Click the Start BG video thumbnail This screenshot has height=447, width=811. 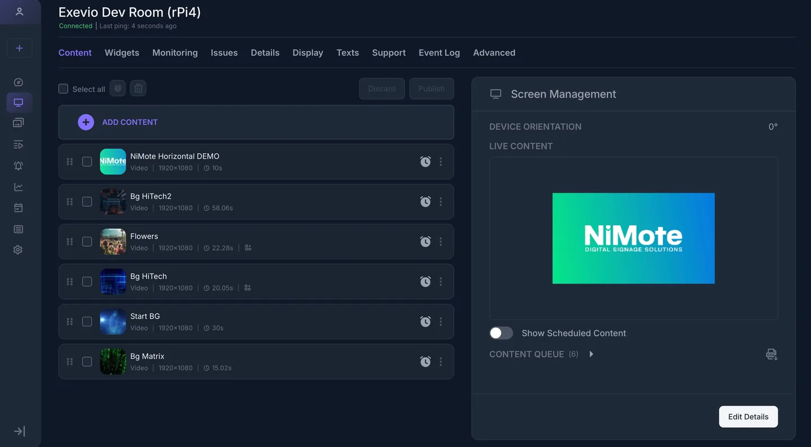click(113, 321)
